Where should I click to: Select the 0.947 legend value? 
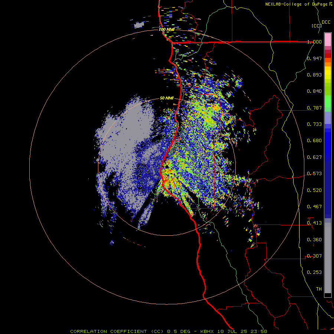click(314, 58)
